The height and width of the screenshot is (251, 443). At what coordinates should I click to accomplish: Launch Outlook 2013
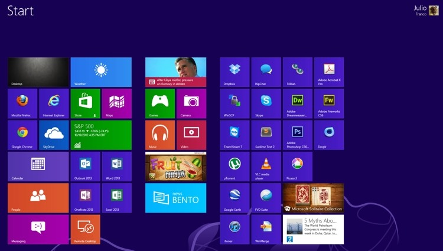(85, 167)
